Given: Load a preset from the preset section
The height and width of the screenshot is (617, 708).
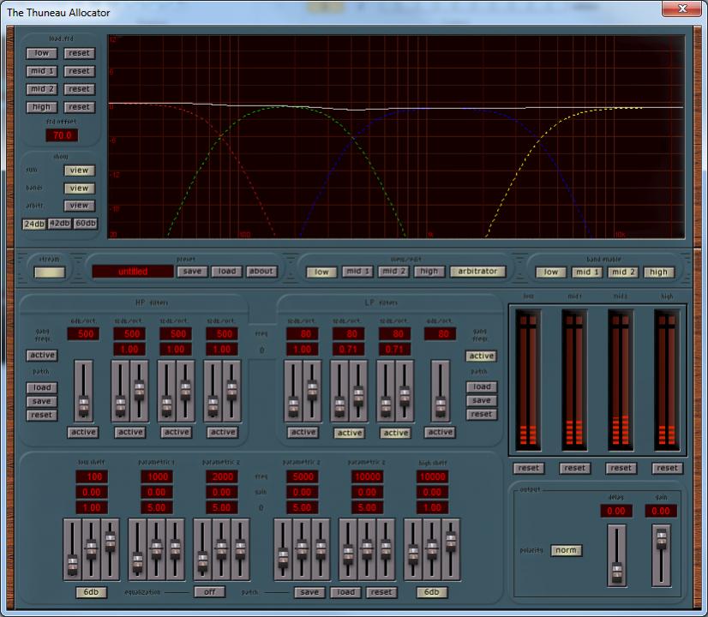Looking at the screenshot, I should point(226,272).
